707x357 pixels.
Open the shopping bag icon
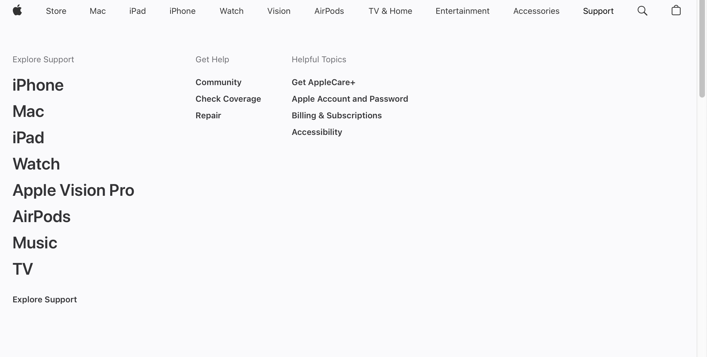(676, 11)
